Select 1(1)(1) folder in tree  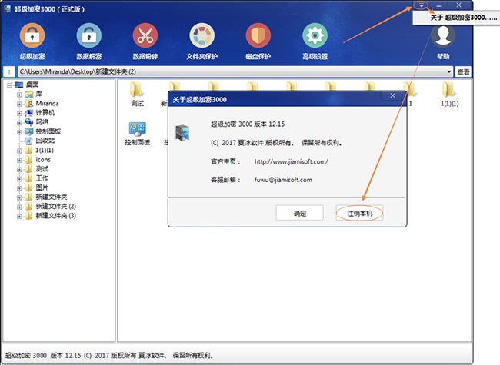(x=45, y=150)
